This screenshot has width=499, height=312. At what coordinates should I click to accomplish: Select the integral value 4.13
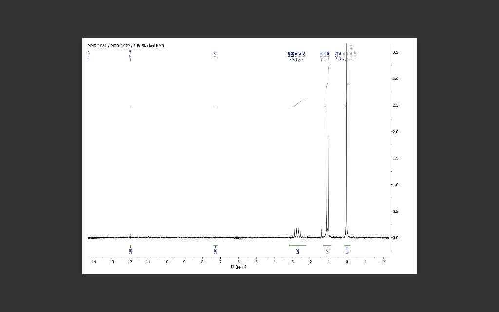pos(348,250)
